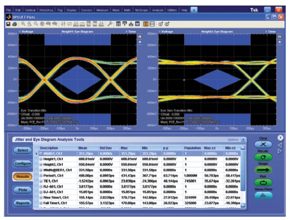Click the Results button

tap(23, 176)
